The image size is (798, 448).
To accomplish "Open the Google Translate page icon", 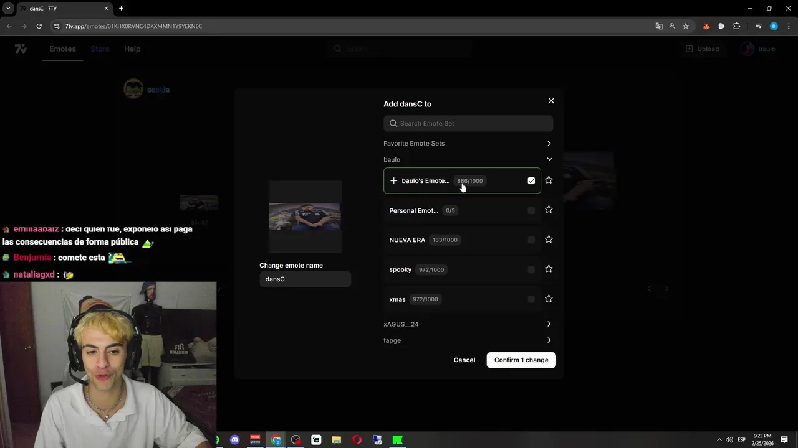I will click(659, 26).
